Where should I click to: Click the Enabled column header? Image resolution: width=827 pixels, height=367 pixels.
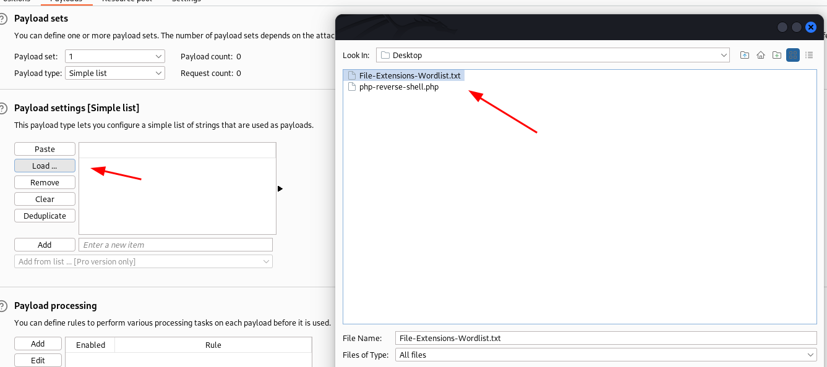pyautogui.click(x=90, y=345)
